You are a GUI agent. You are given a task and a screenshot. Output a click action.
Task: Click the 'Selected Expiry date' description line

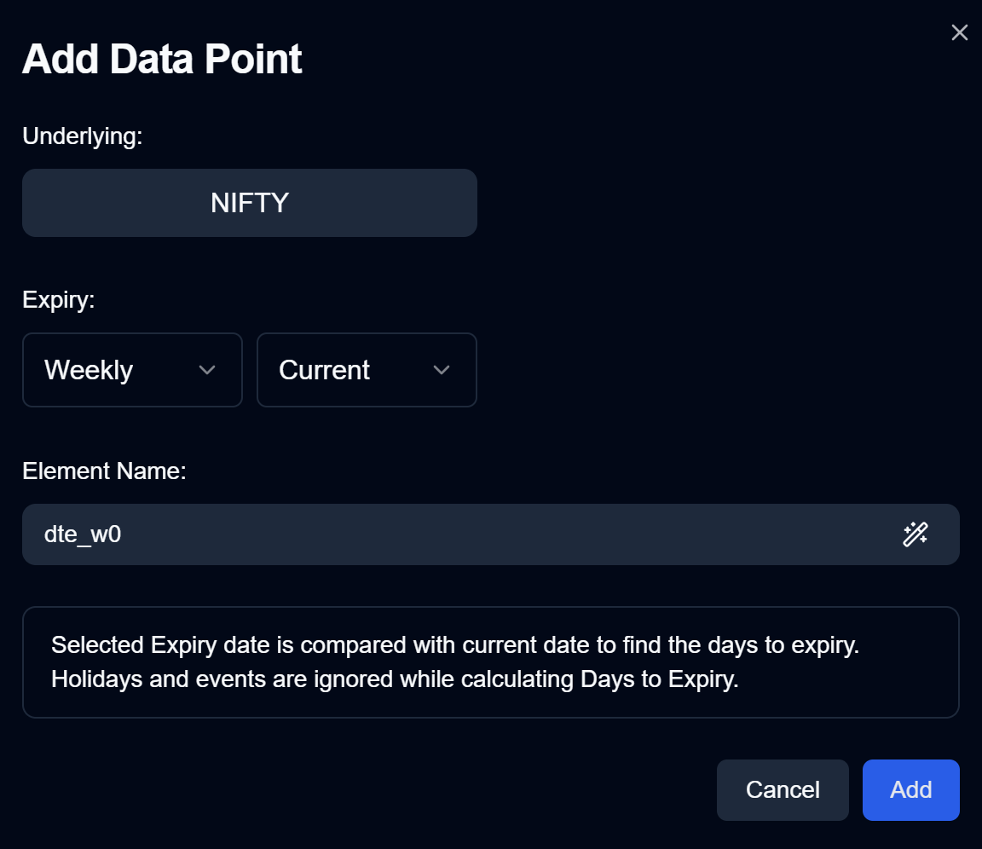click(x=455, y=645)
